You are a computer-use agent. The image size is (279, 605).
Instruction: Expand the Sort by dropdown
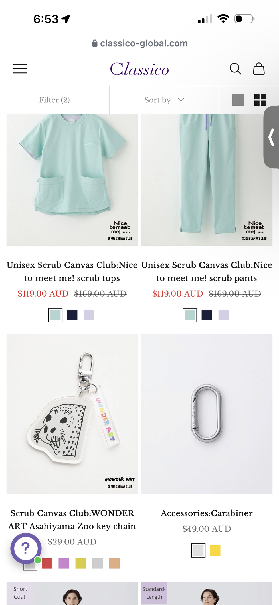164,100
